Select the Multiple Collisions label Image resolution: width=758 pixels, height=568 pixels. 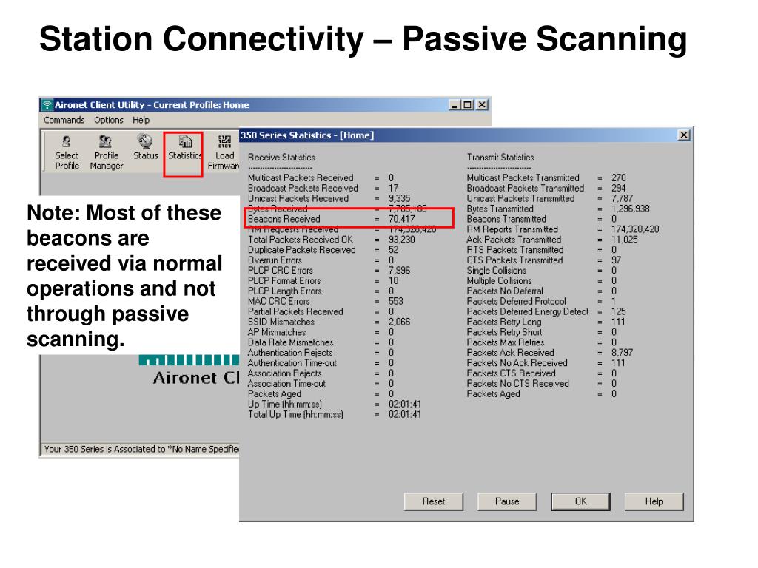click(x=499, y=280)
